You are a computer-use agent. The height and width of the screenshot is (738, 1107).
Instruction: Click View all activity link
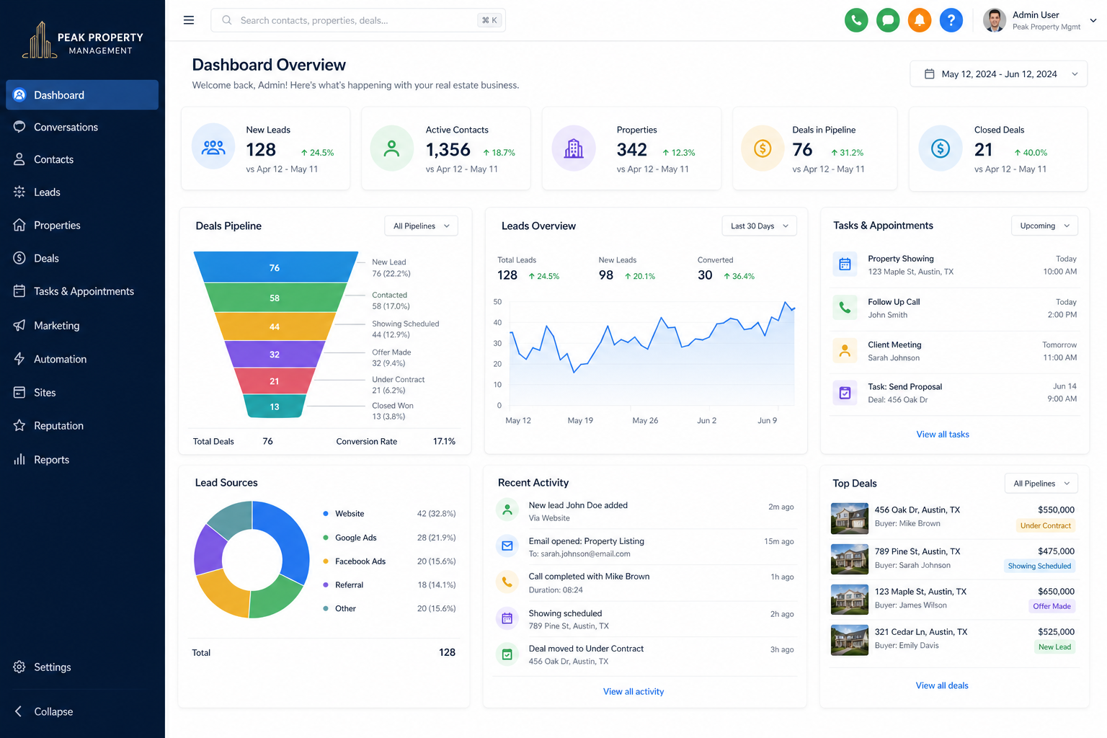pos(633,692)
